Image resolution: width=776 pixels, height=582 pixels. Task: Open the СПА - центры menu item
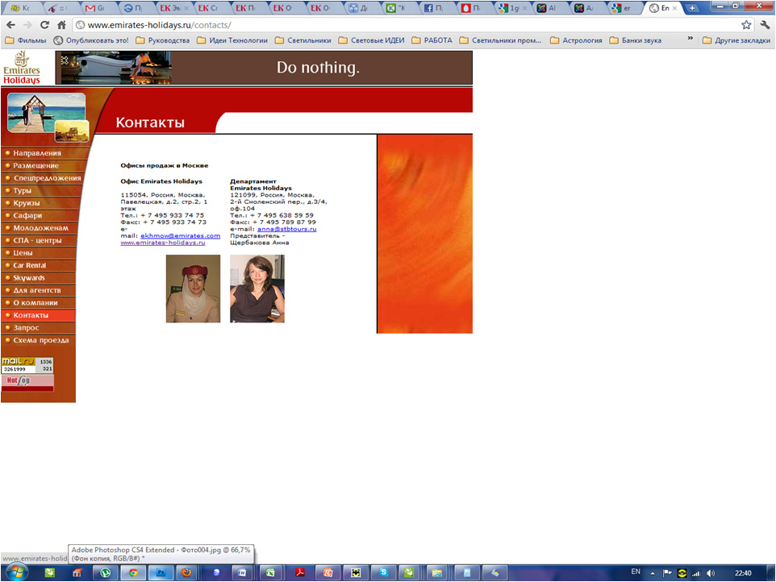point(37,240)
